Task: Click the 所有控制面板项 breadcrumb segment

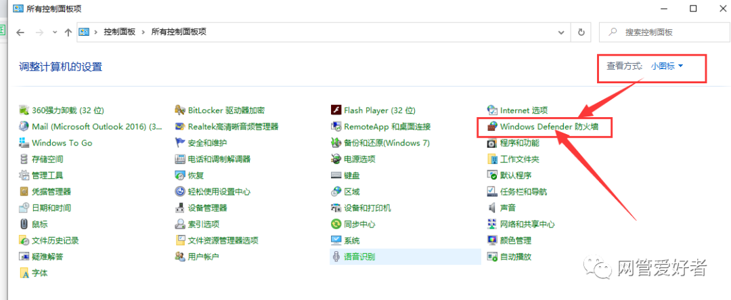Action: coord(179,33)
